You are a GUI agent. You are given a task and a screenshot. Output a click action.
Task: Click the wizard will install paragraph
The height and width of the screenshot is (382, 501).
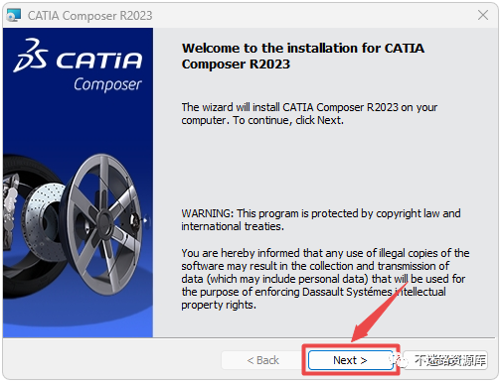pos(309,113)
